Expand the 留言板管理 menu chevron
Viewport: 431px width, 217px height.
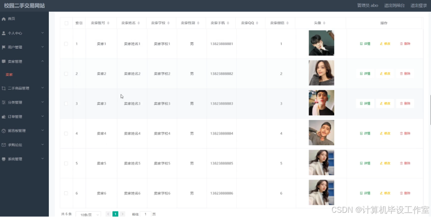pos(43,131)
